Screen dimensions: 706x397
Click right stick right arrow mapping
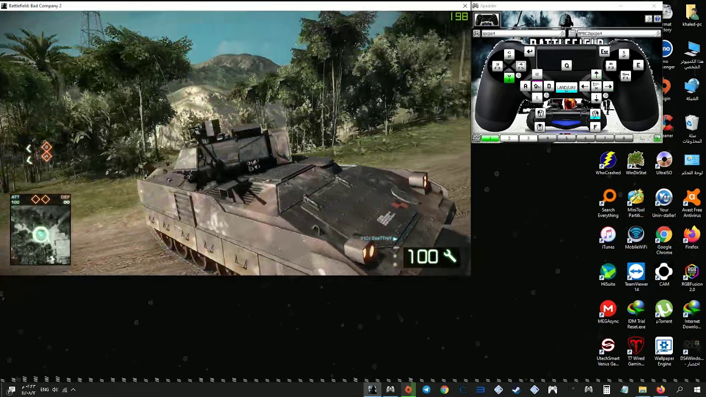point(608,87)
